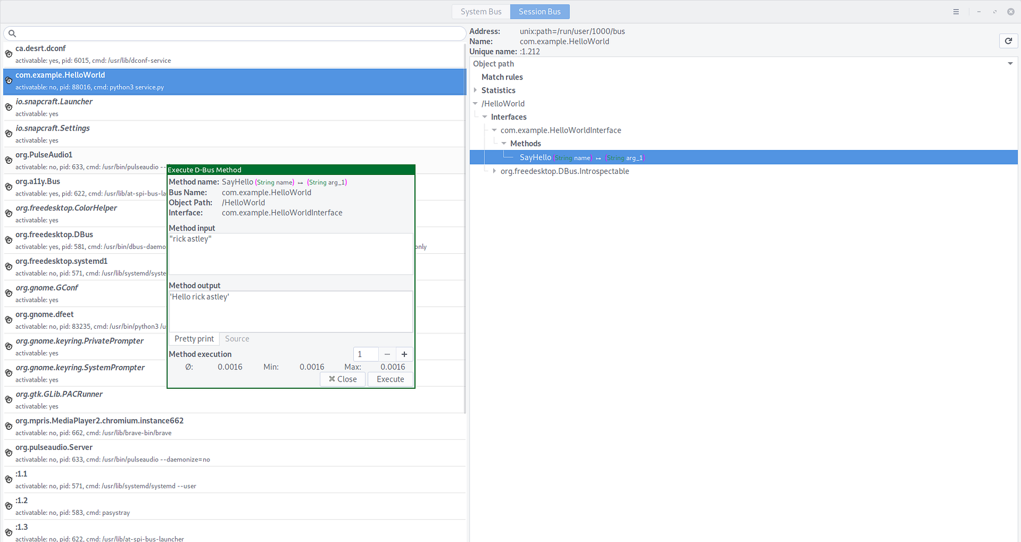
Task: Collapse the Interfaces tree node
Action: point(485,117)
